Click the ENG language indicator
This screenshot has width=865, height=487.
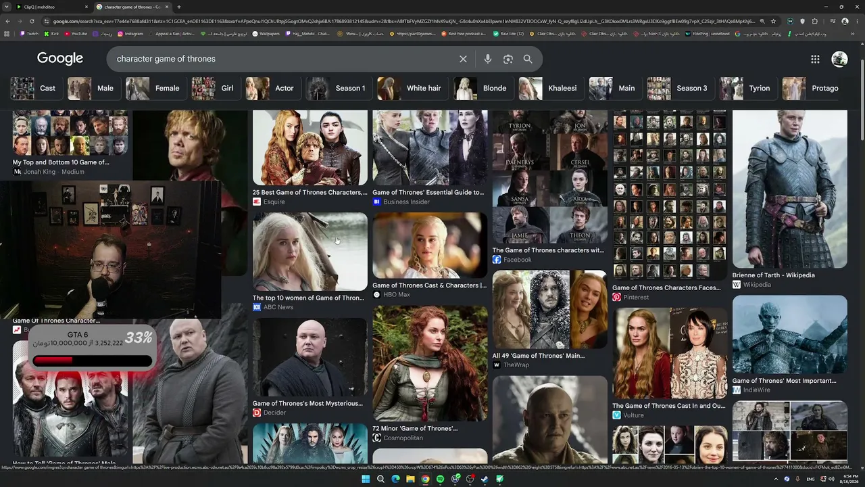click(810, 479)
